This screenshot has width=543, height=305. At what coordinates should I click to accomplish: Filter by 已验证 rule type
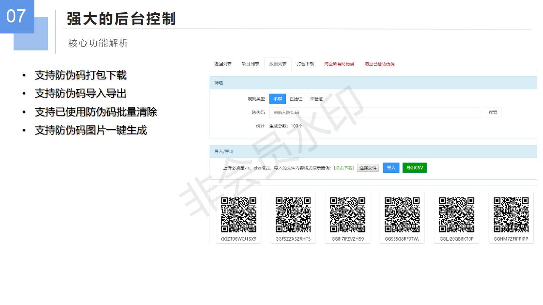(x=296, y=99)
